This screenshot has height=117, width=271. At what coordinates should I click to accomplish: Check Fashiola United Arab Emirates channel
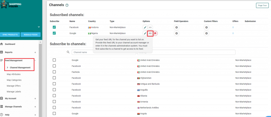click(x=54, y=72)
